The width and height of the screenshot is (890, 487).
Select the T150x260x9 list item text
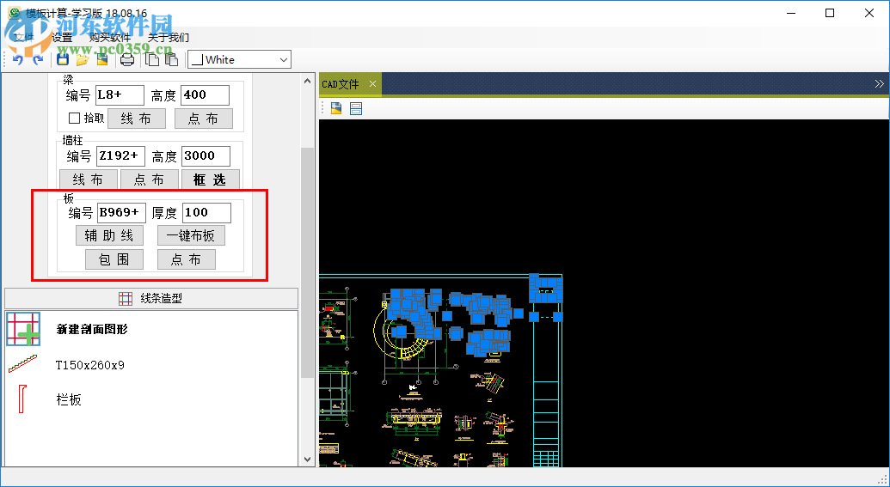tap(89, 365)
